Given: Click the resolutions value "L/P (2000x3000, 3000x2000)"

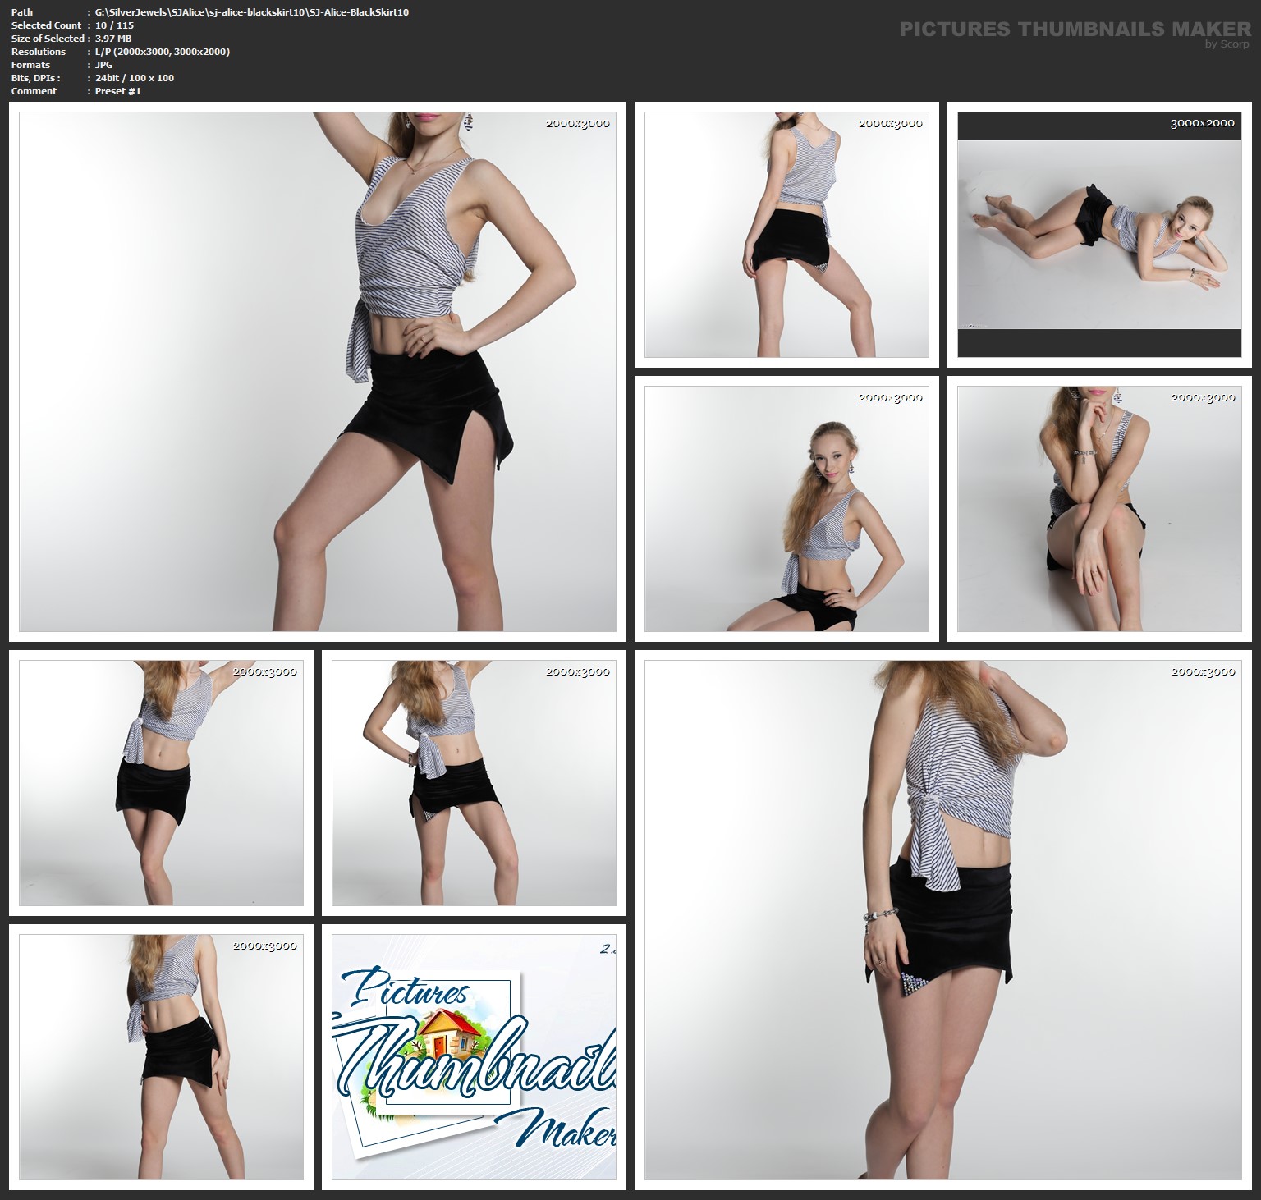Looking at the screenshot, I should pos(163,52).
